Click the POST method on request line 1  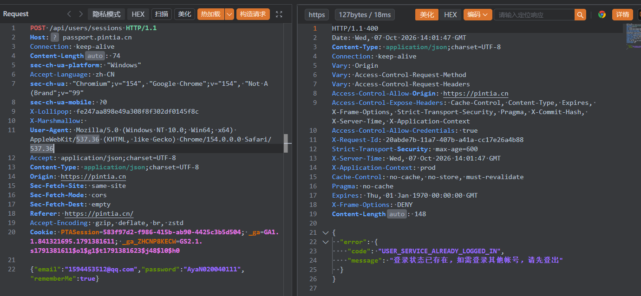38,28
